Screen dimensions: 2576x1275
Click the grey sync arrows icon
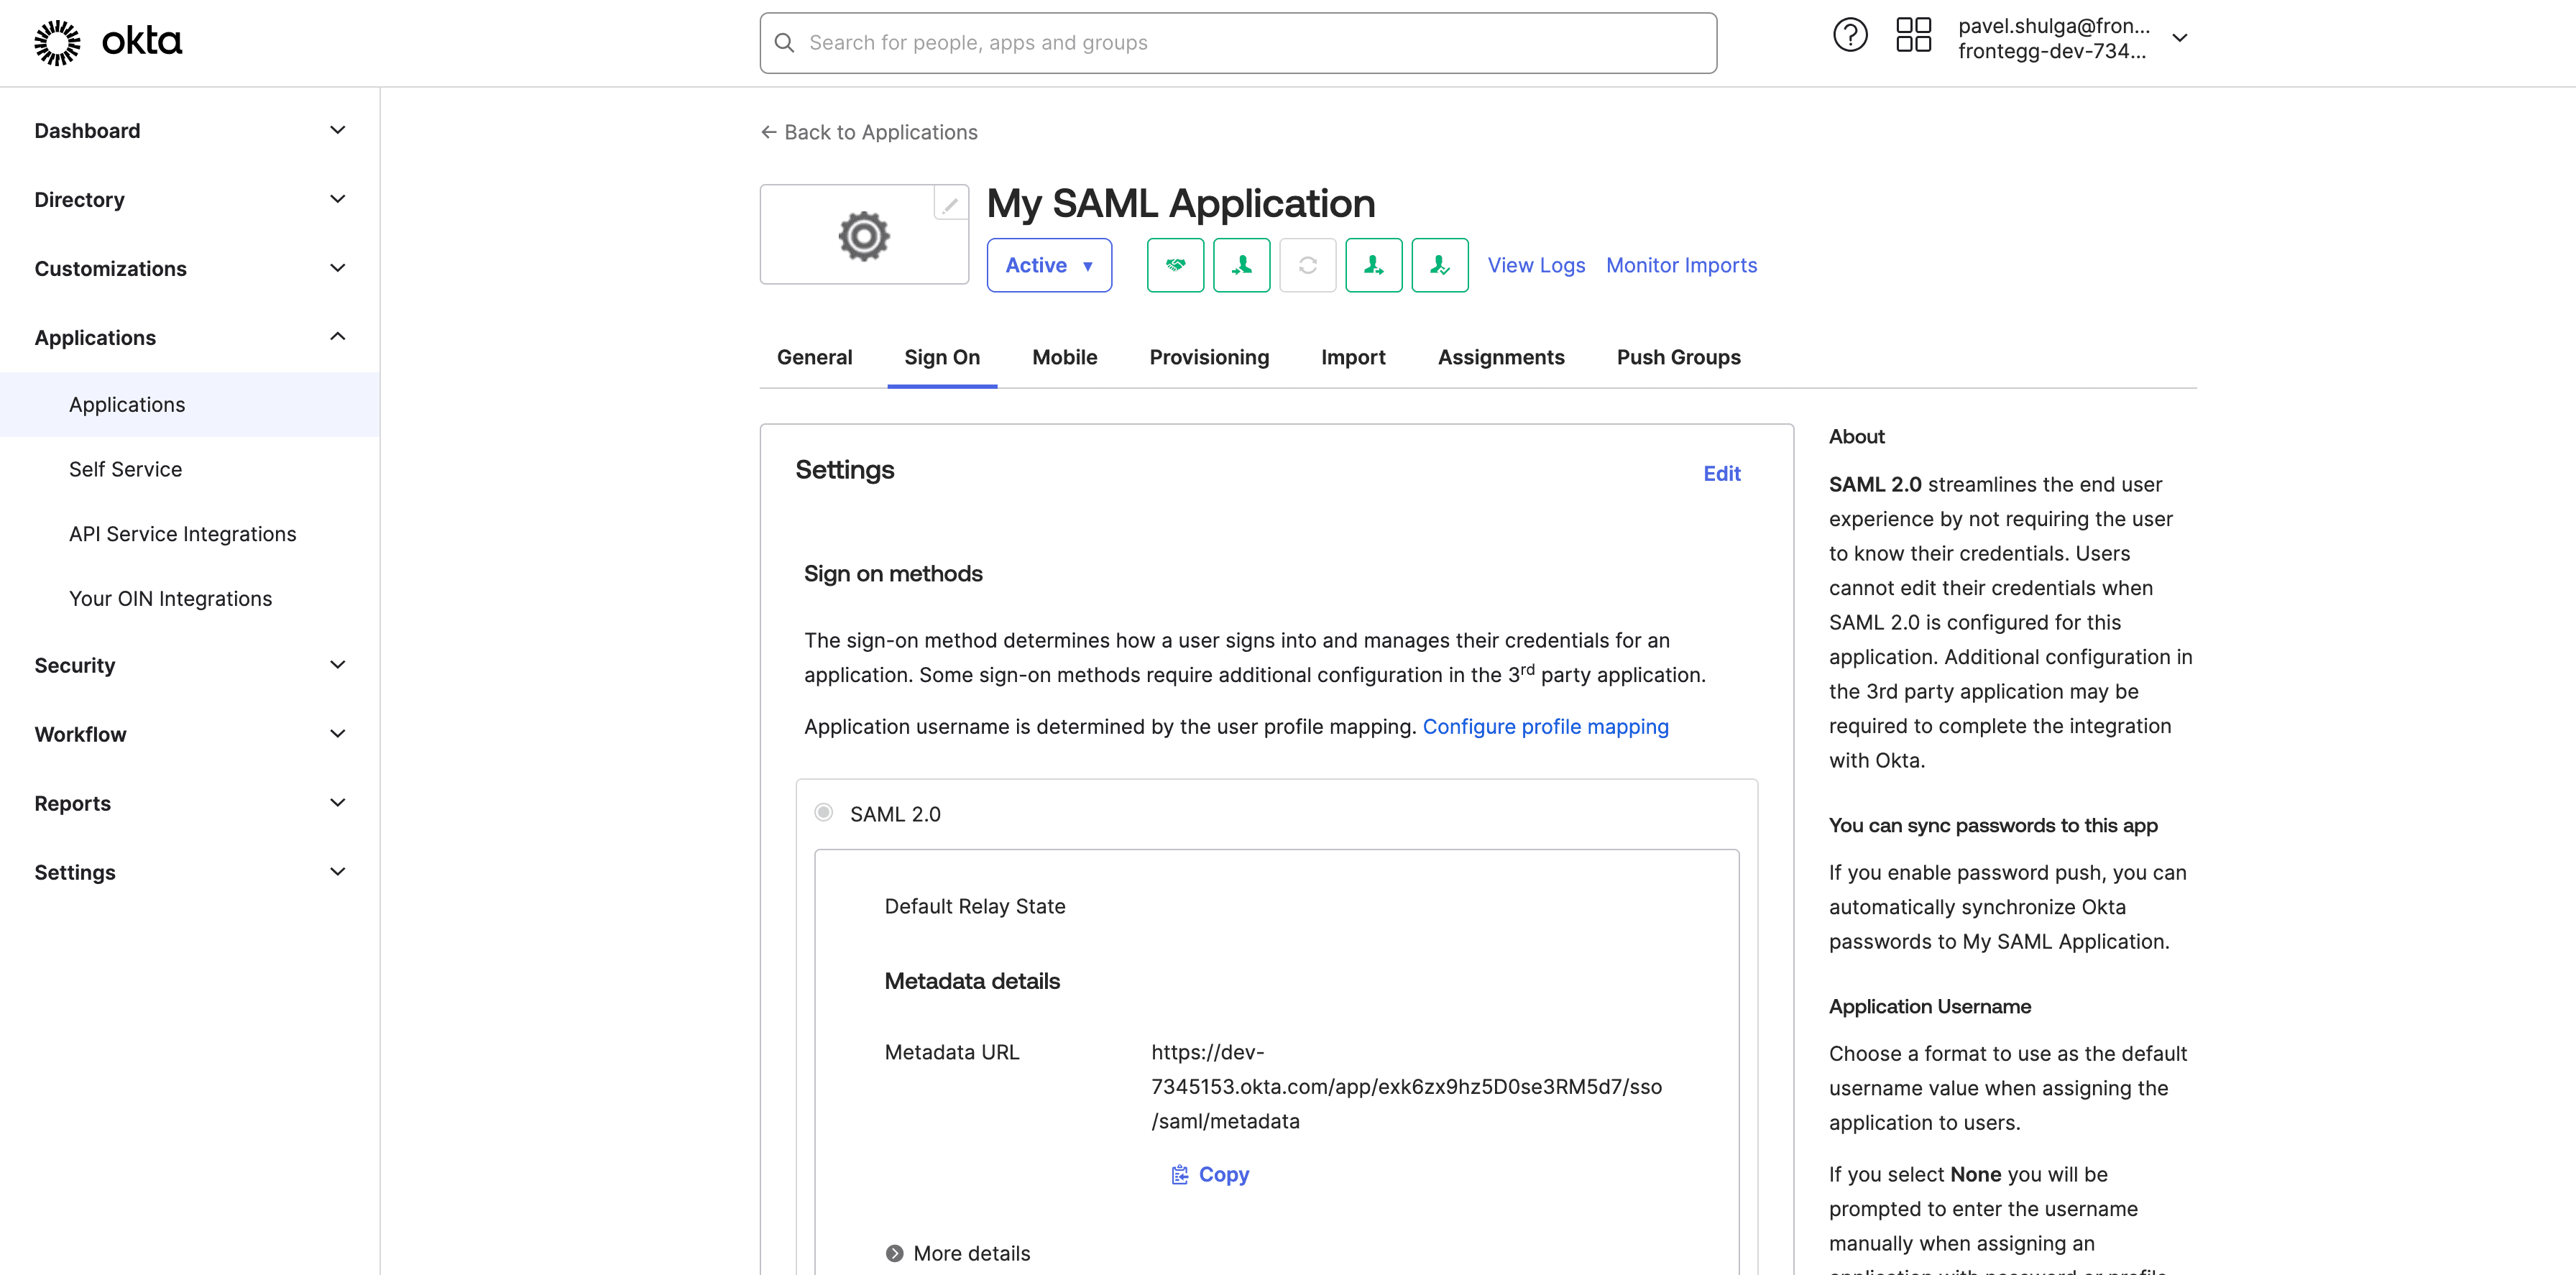(x=1307, y=265)
